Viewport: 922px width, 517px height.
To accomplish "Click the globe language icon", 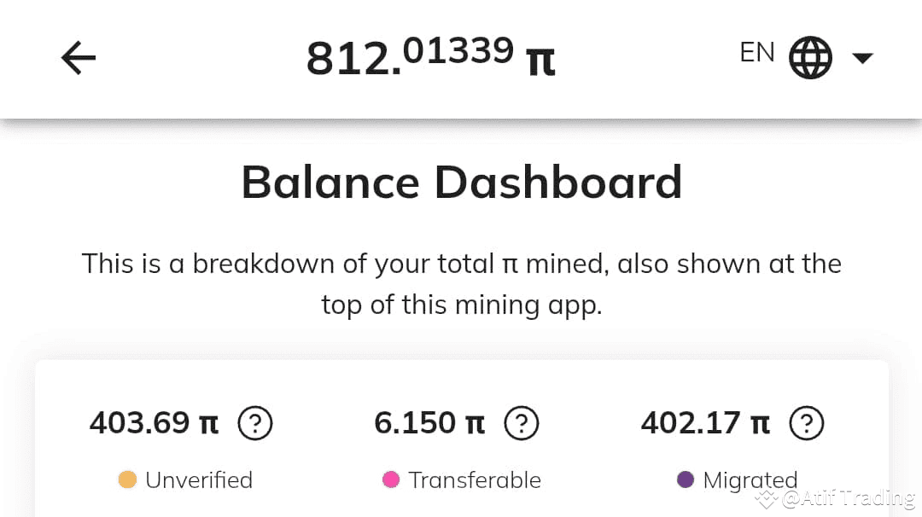I will click(810, 57).
